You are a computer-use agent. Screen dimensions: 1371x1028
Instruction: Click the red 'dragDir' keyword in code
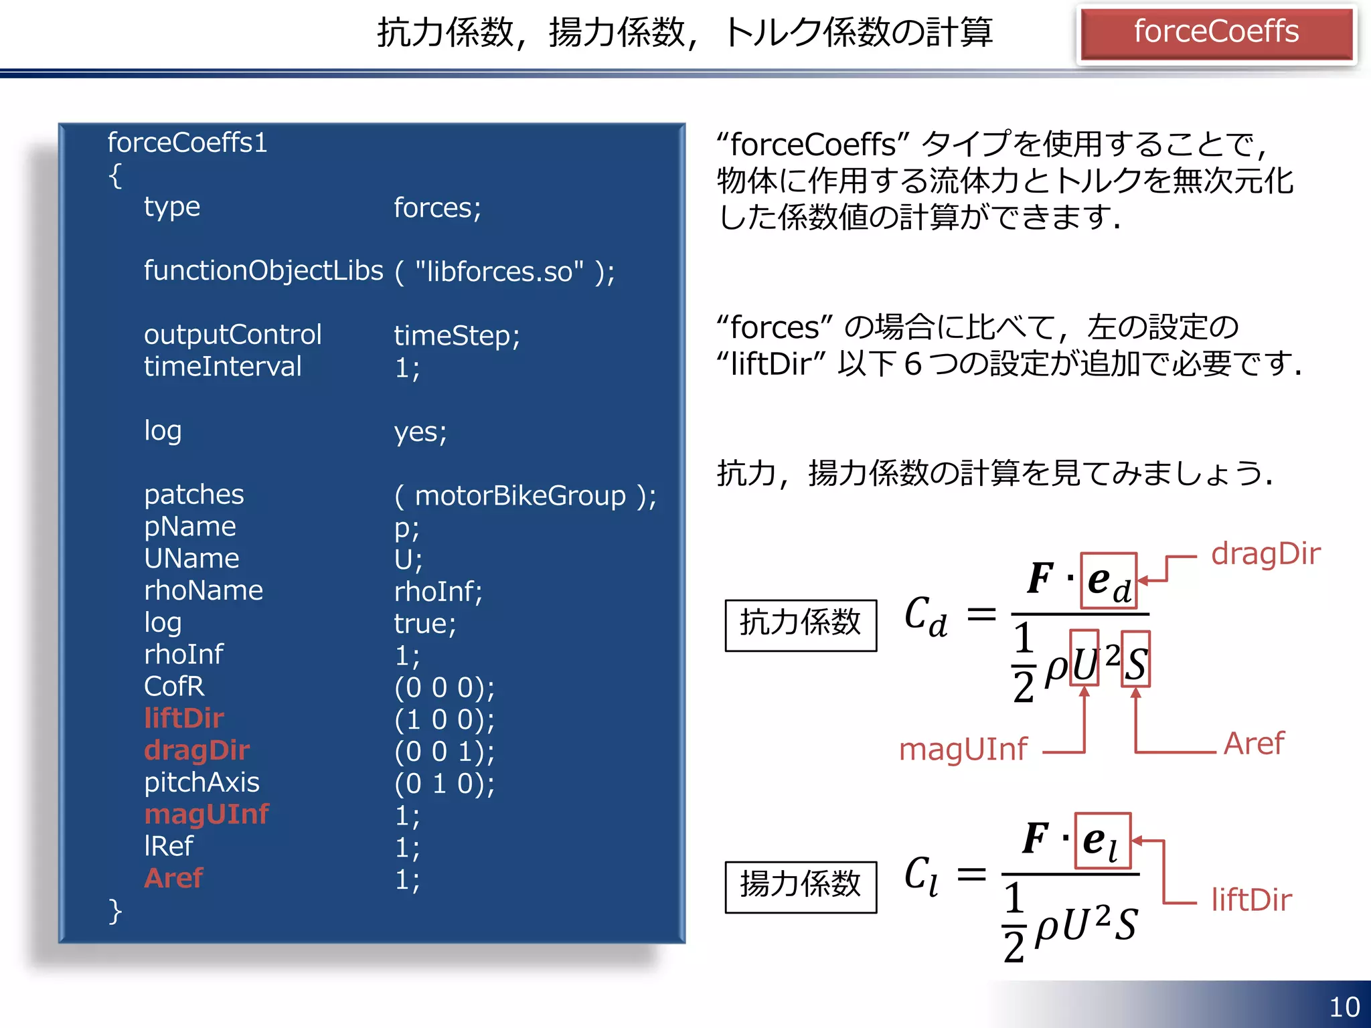click(x=197, y=751)
